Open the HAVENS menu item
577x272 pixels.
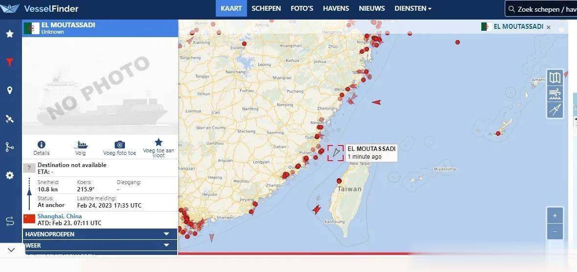336,8
